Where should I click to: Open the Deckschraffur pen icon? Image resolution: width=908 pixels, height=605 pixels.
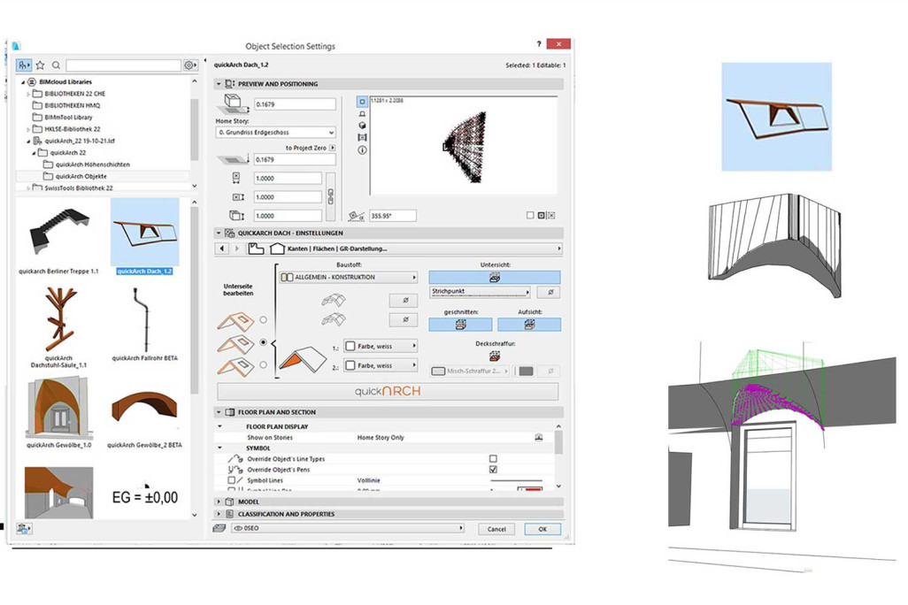(x=495, y=356)
